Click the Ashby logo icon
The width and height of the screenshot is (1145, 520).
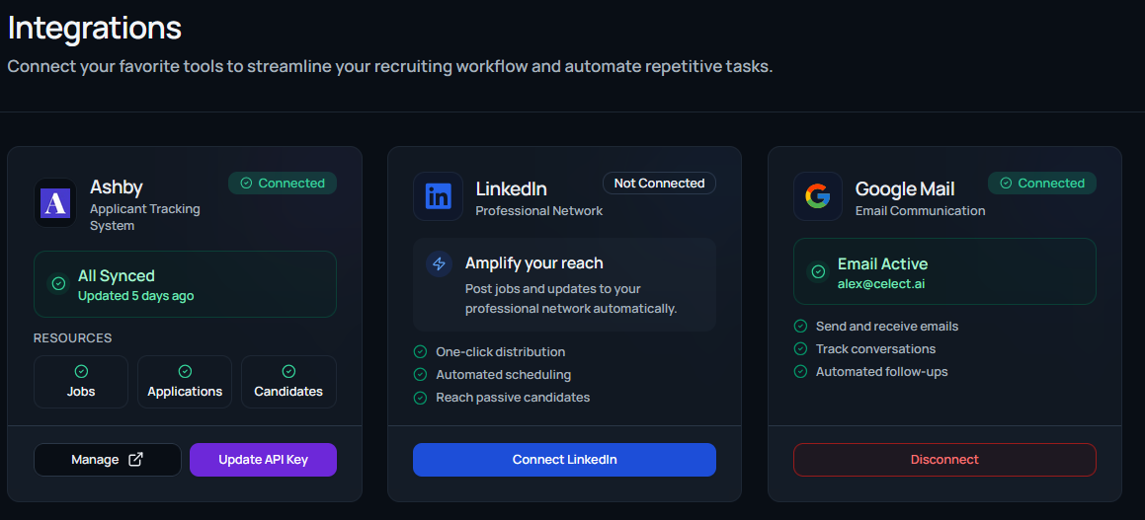[x=55, y=203]
